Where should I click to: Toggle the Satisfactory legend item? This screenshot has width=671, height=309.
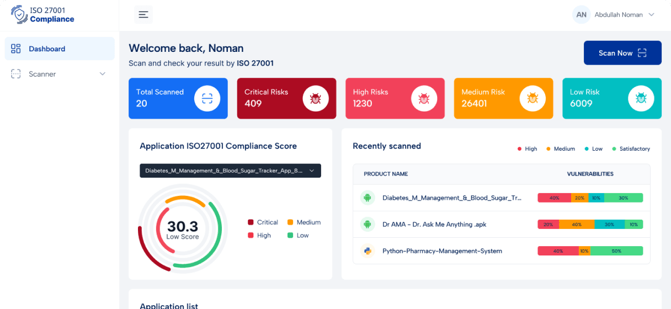(631, 149)
